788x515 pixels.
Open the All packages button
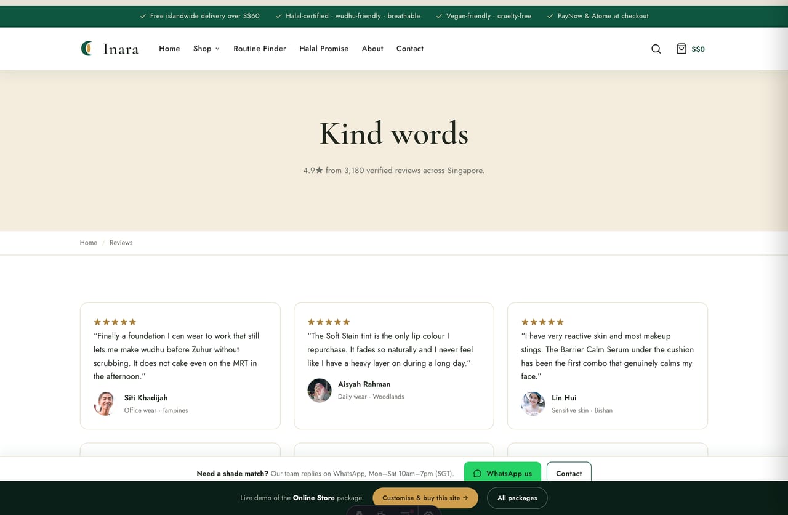(517, 498)
